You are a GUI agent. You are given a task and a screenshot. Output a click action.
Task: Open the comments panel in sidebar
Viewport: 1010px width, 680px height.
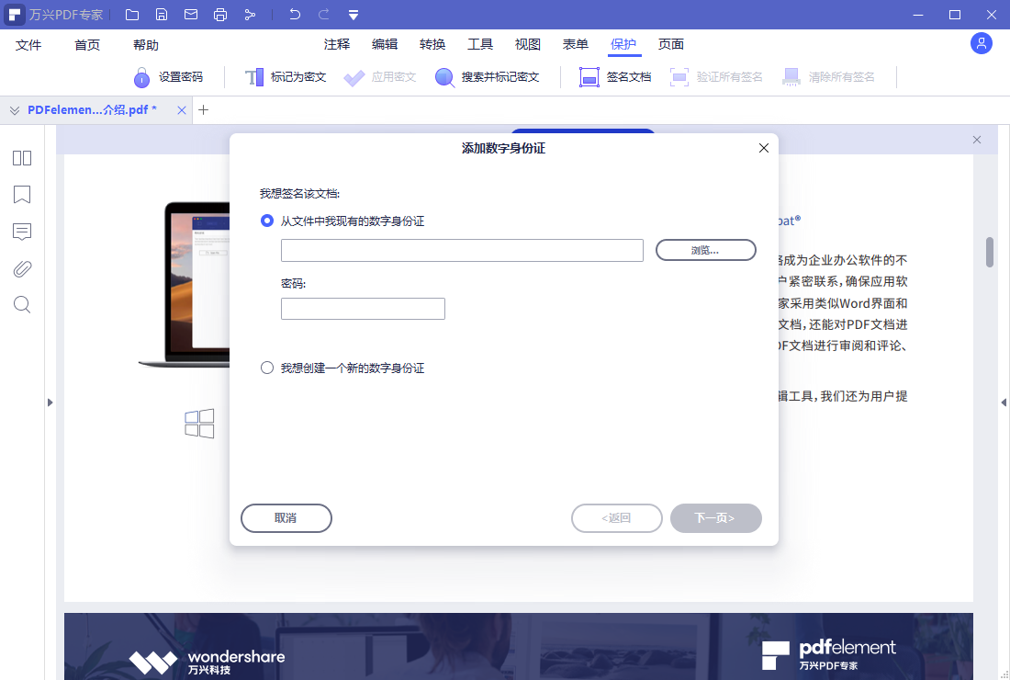tap(21, 232)
